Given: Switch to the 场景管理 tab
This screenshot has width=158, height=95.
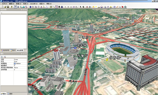Looking at the screenshot, I should tap(5, 50).
